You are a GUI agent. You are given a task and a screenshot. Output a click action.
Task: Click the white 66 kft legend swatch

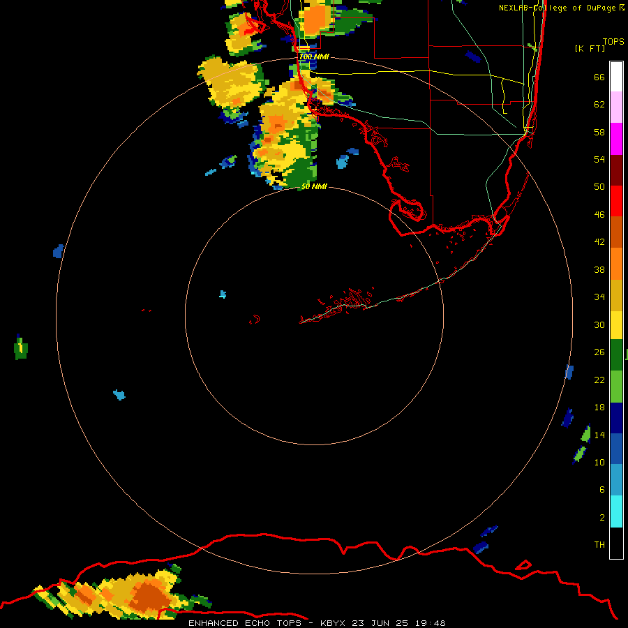(616, 77)
